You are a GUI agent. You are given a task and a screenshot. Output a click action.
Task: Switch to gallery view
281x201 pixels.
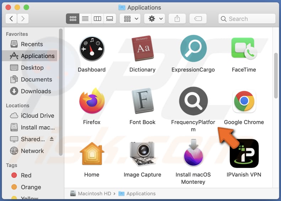click(110, 18)
